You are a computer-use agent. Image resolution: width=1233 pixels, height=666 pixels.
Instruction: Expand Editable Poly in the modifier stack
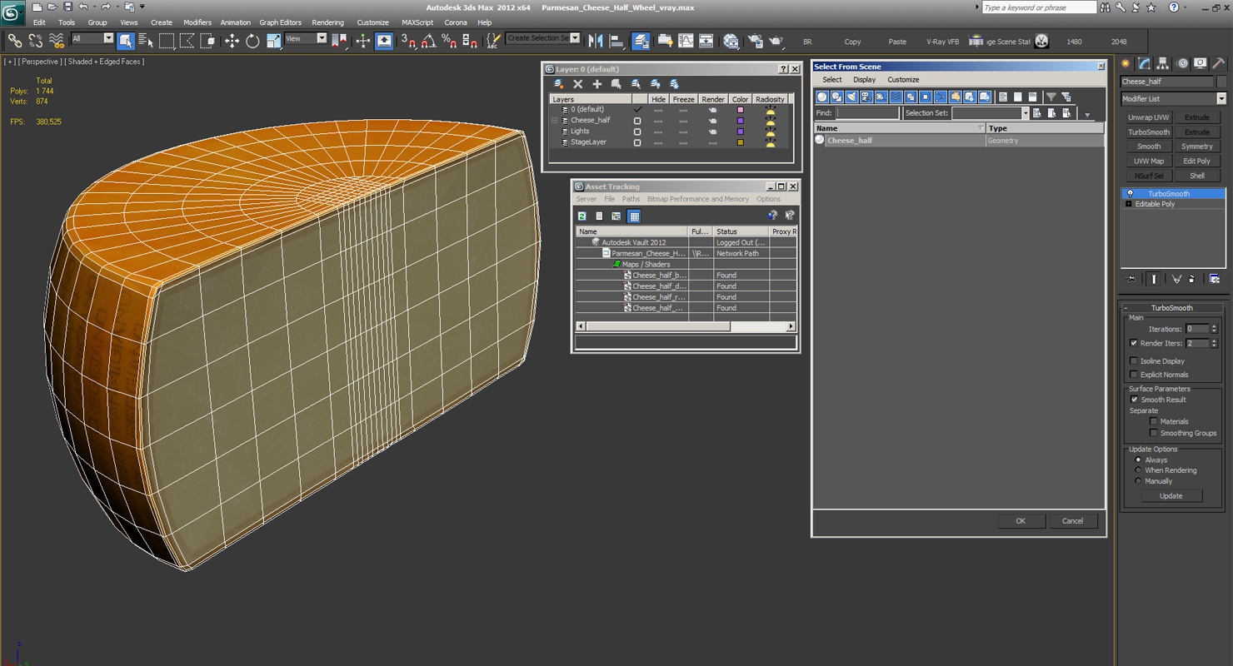[x=1129, y=204]
